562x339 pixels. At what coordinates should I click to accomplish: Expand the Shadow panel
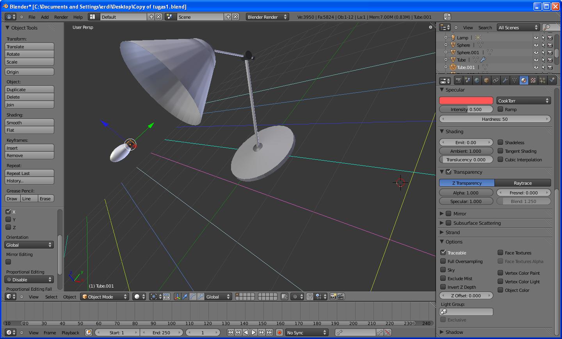pos(442,332)
